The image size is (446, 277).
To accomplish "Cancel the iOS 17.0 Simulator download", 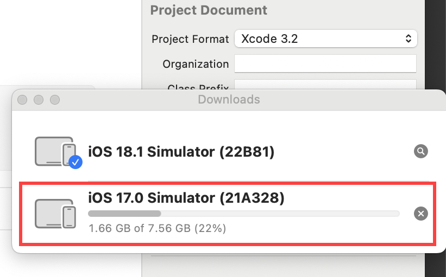I will point(420,214).
